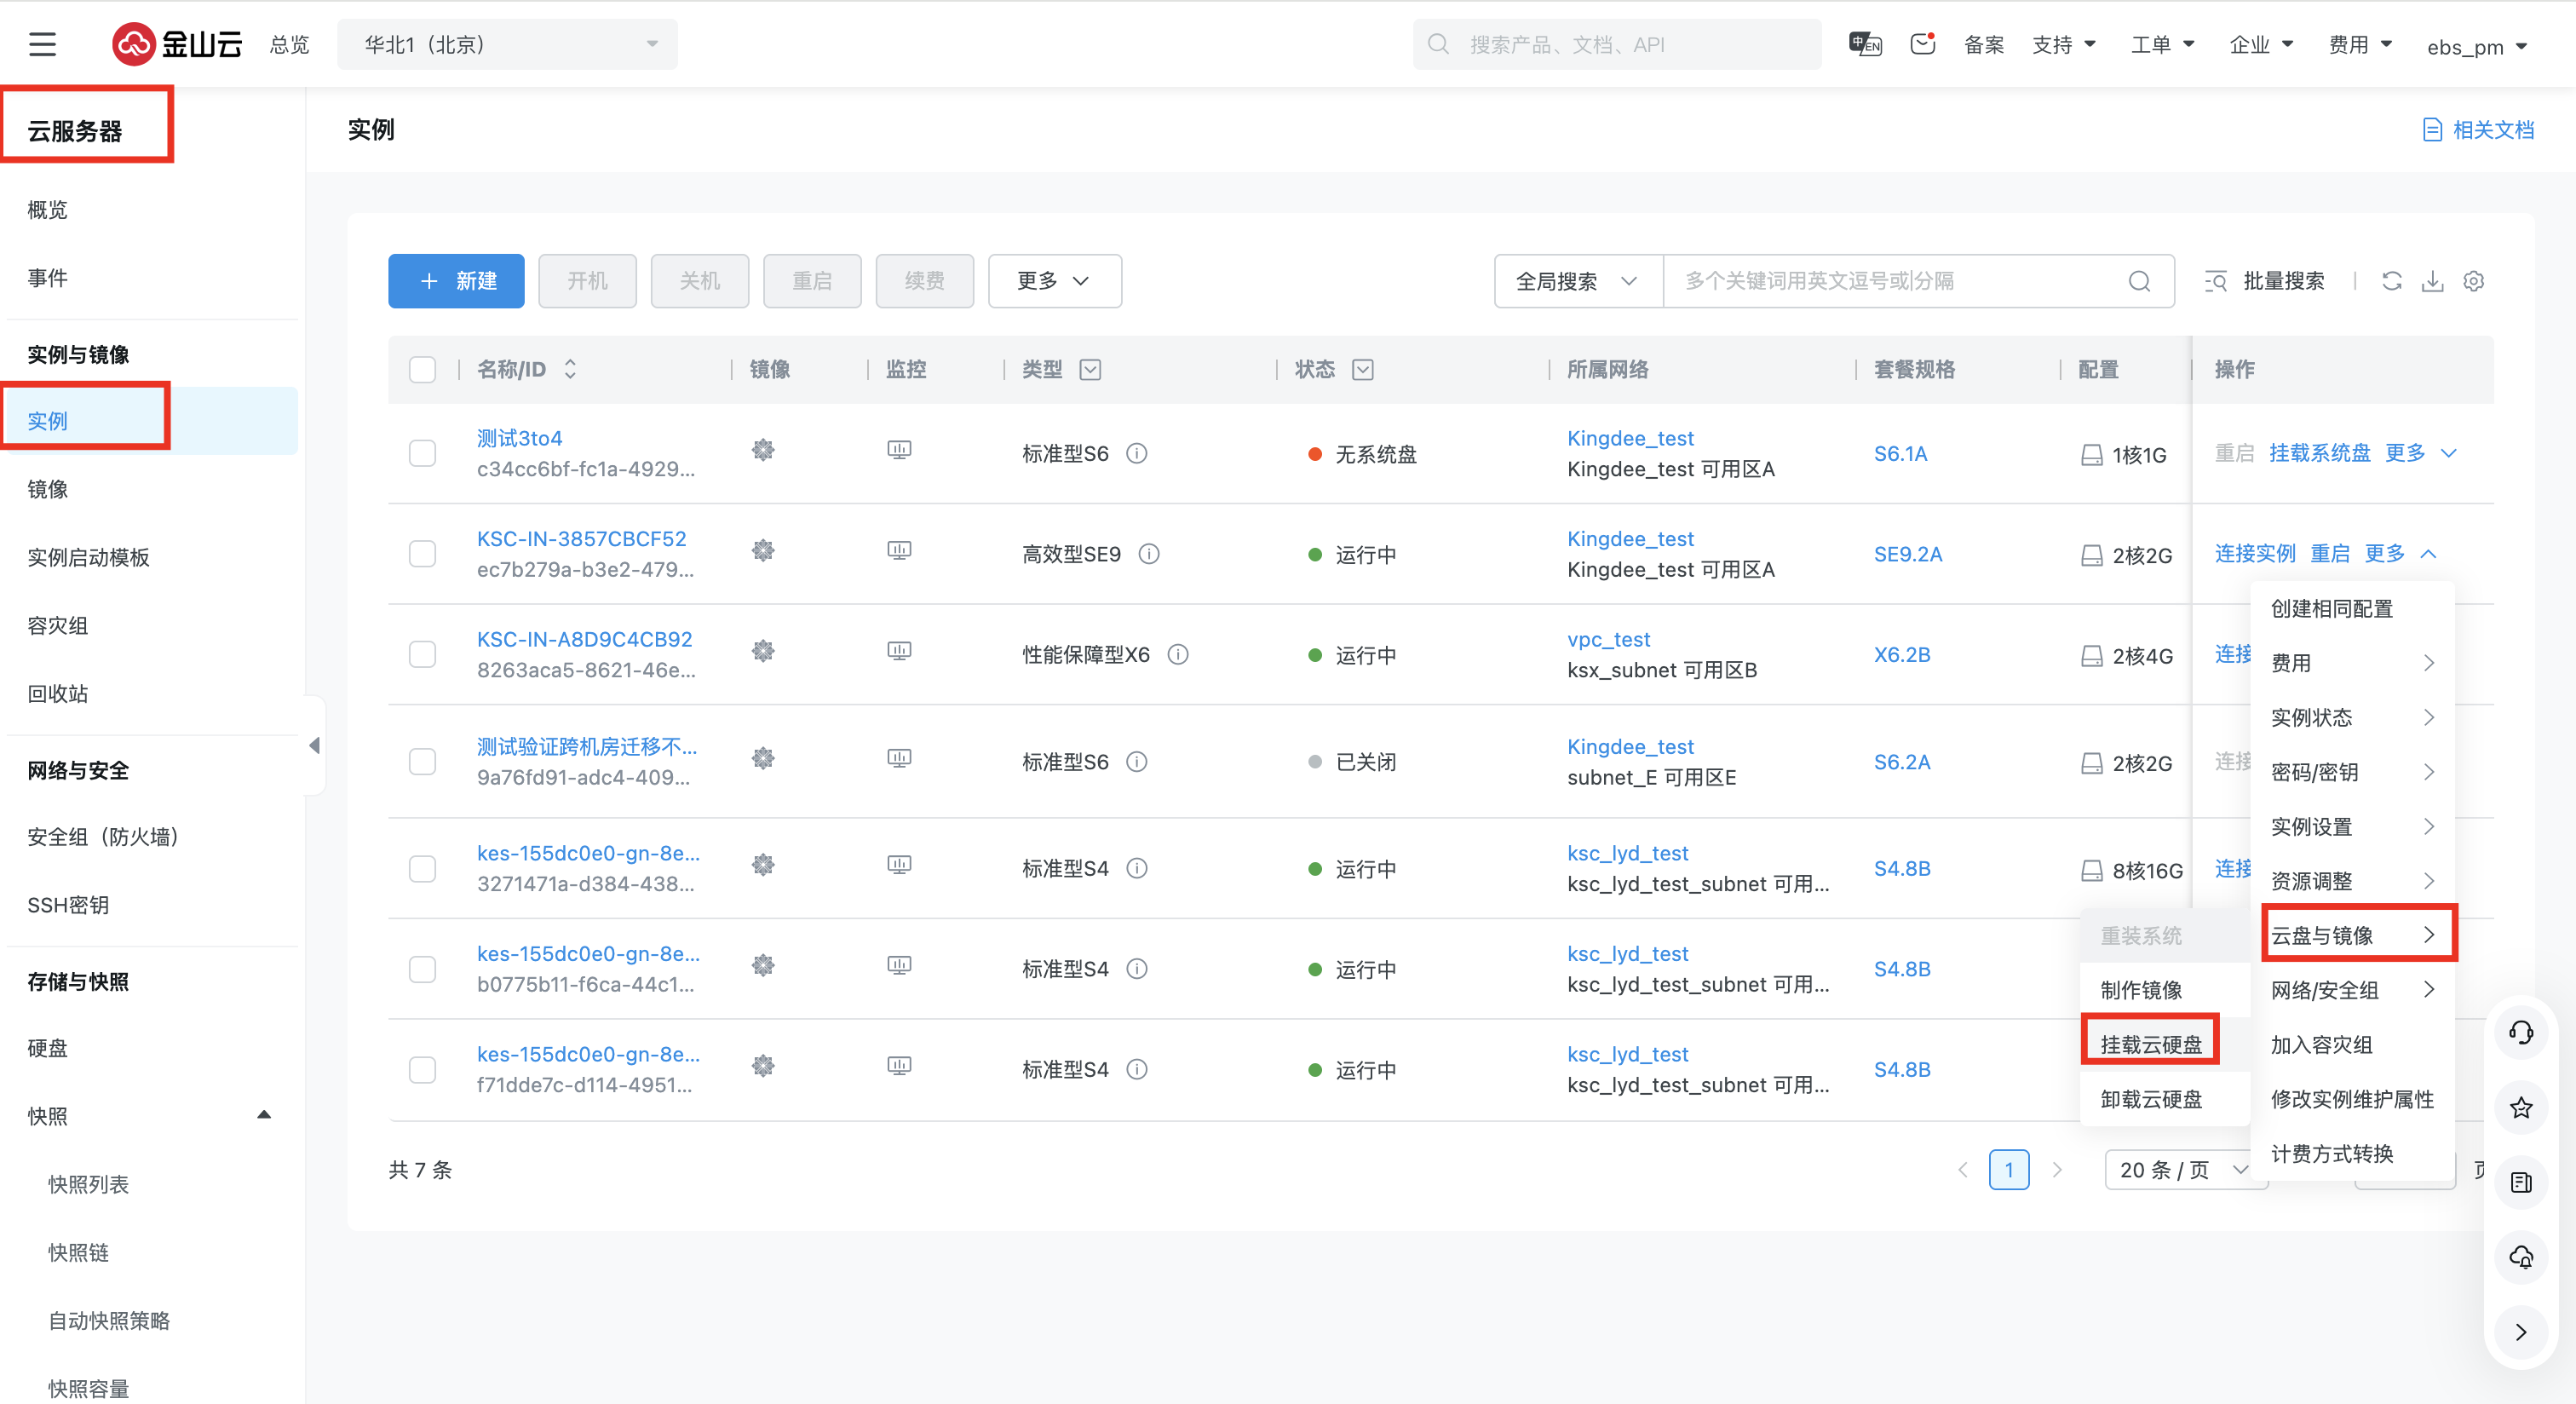The width and height of the screenshot is (2576, 1404).
Task: Open the 华北1（北京）region dropdown
Action: [507, 44]
